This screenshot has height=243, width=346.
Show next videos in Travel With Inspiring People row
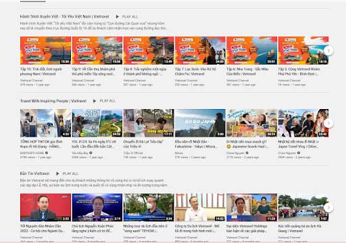[x=328, y=123]
